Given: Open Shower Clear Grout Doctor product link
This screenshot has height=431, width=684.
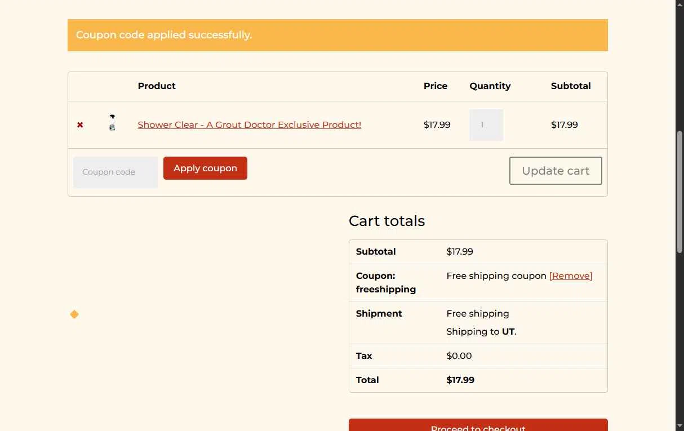Looking at the screenshot, I should click(x=249, y=125).
